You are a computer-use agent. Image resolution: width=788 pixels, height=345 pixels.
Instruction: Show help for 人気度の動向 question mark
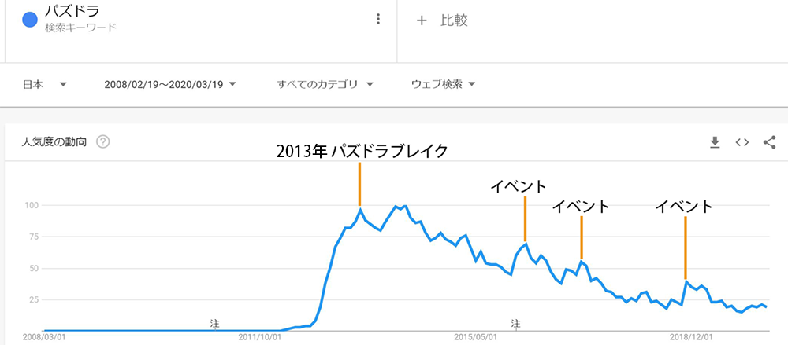pos(103,142)
